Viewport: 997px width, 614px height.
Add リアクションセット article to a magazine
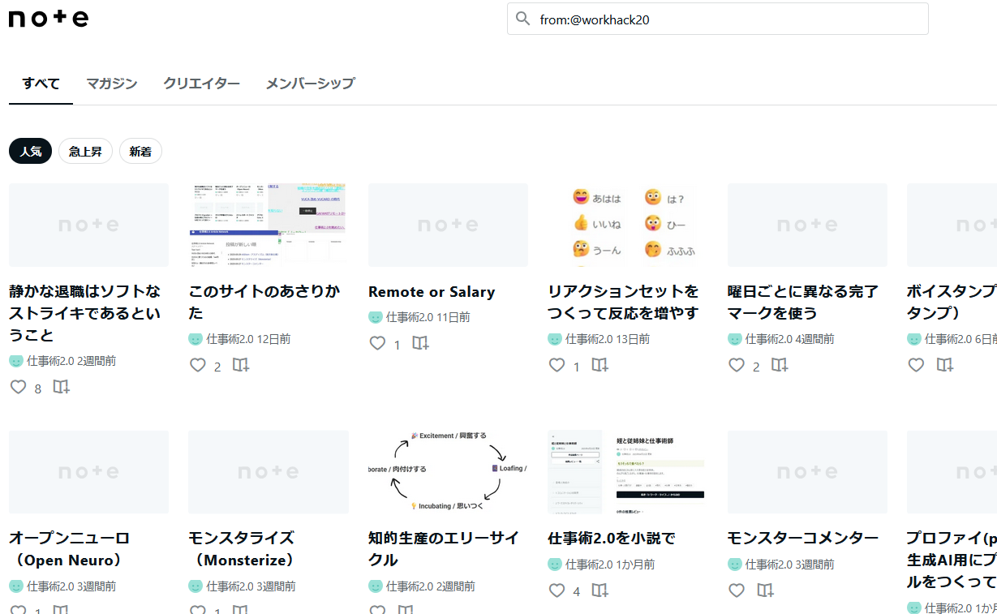[599, 366]
